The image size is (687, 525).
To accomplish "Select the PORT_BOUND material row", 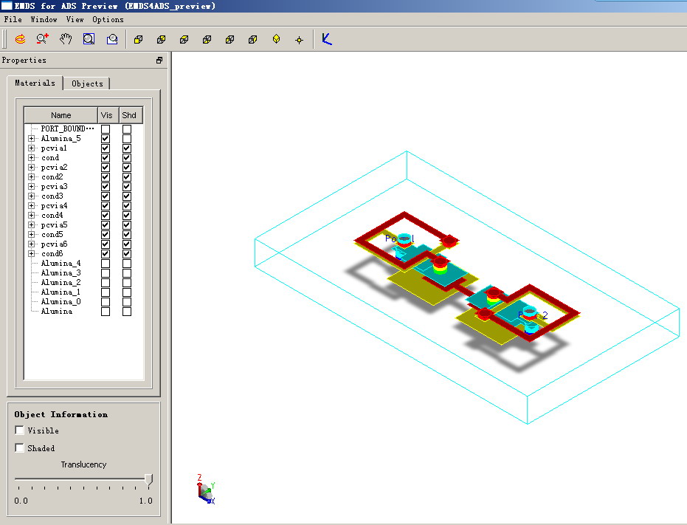I will (x=67, y=129).
